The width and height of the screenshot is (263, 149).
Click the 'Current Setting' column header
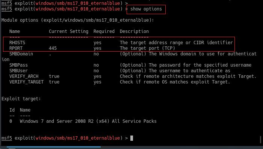click(x=69, y=31)
